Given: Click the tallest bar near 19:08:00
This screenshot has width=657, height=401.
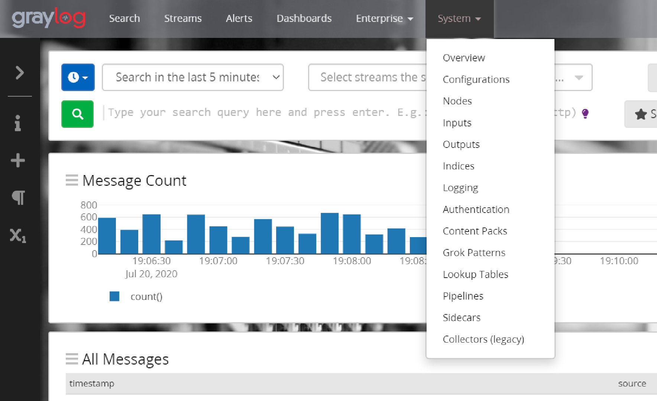Looking at the screenshot, I should pos(330,233).
